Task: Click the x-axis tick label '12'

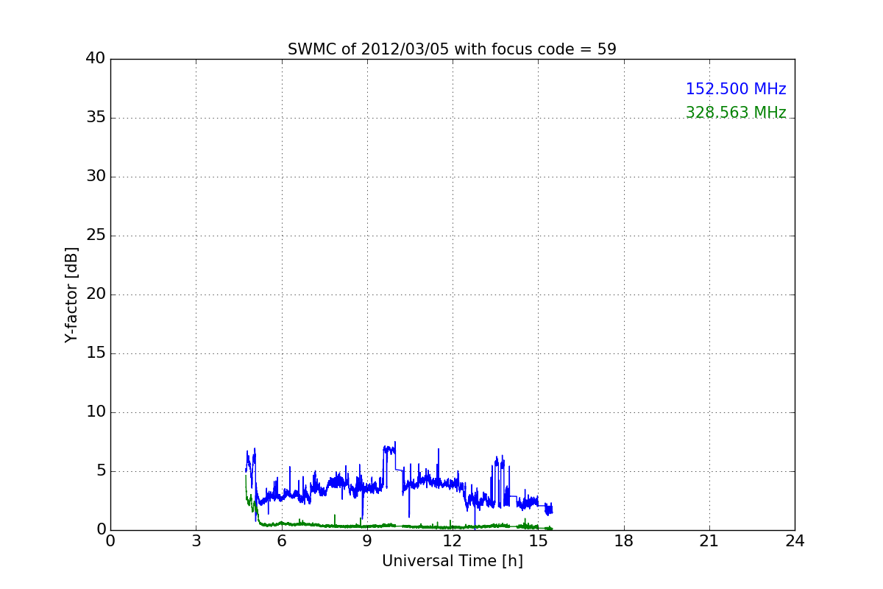Action: pos(453,541)
